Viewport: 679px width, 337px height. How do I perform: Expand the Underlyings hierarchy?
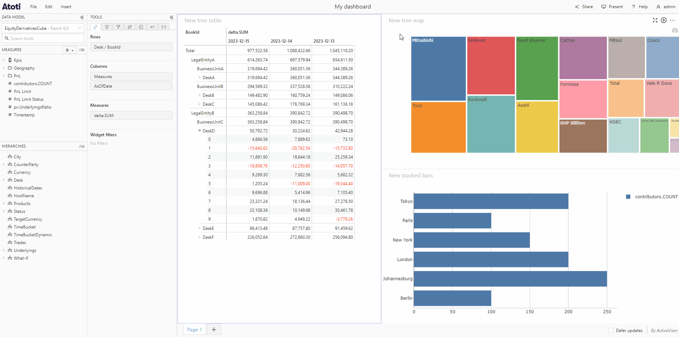[x=4, y=250]
